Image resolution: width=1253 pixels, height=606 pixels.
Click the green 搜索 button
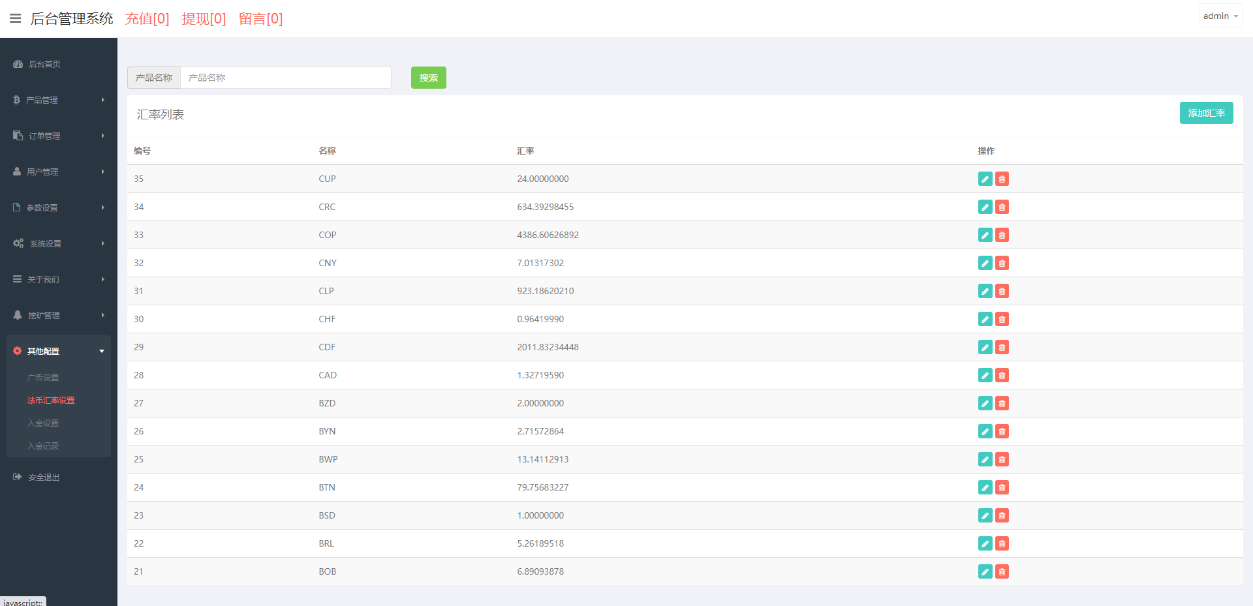(428, 78)
